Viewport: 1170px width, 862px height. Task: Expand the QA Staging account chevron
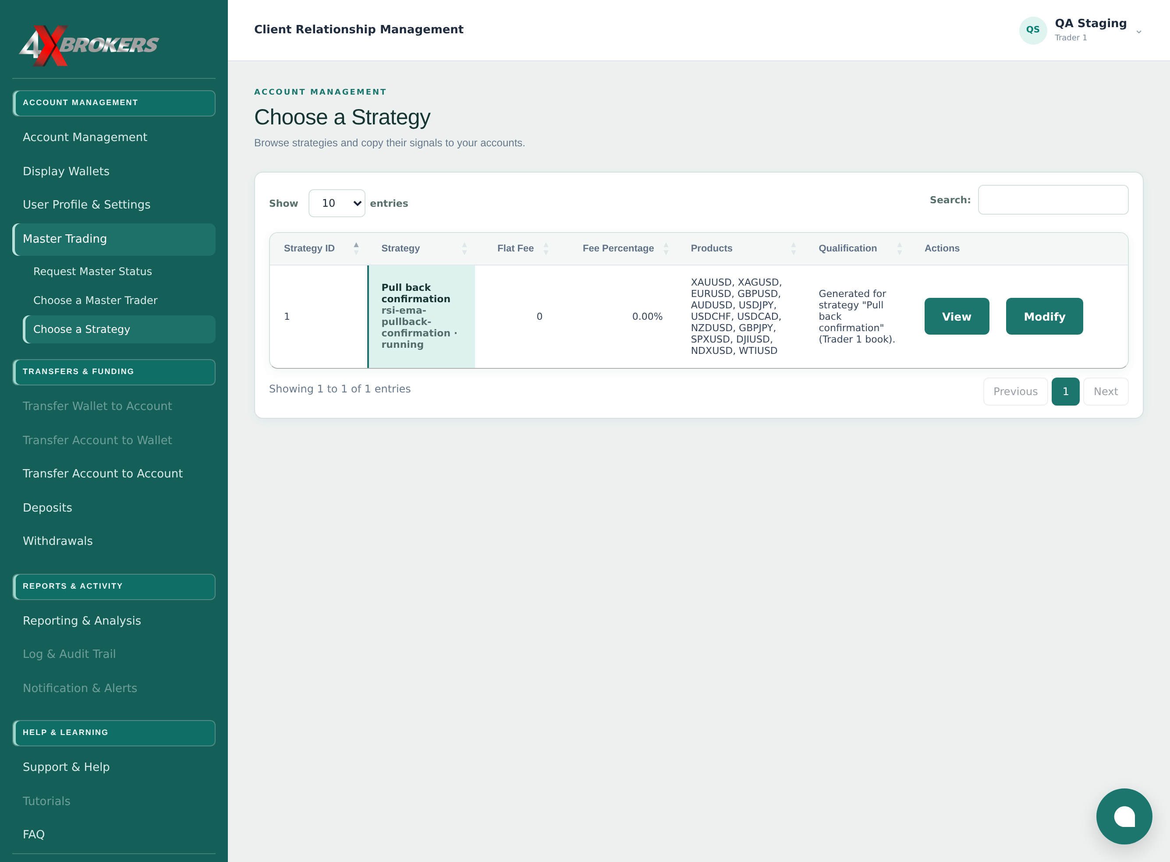click(x=1139, y=32)
